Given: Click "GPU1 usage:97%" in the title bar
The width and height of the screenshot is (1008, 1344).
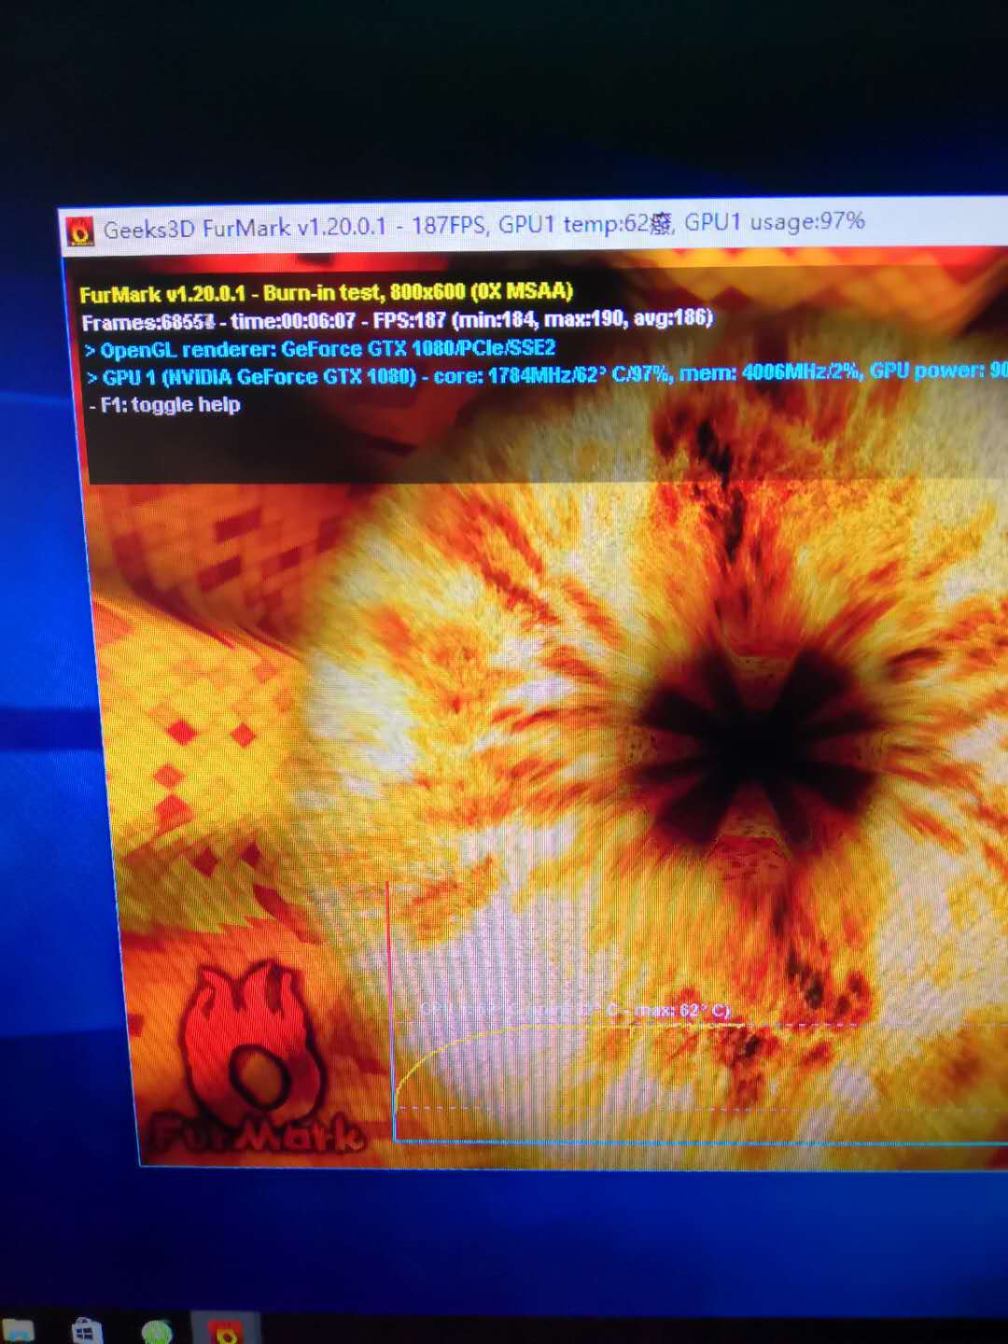Looking at the screenshot, I should 775,222.
